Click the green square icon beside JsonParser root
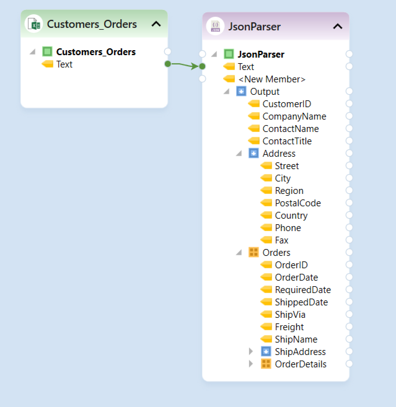 point(229,54)
